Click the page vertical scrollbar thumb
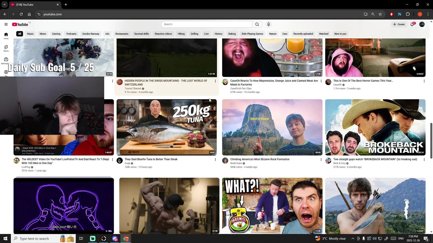The height and width of the screenshot is (243, 433). click(431, 141)
